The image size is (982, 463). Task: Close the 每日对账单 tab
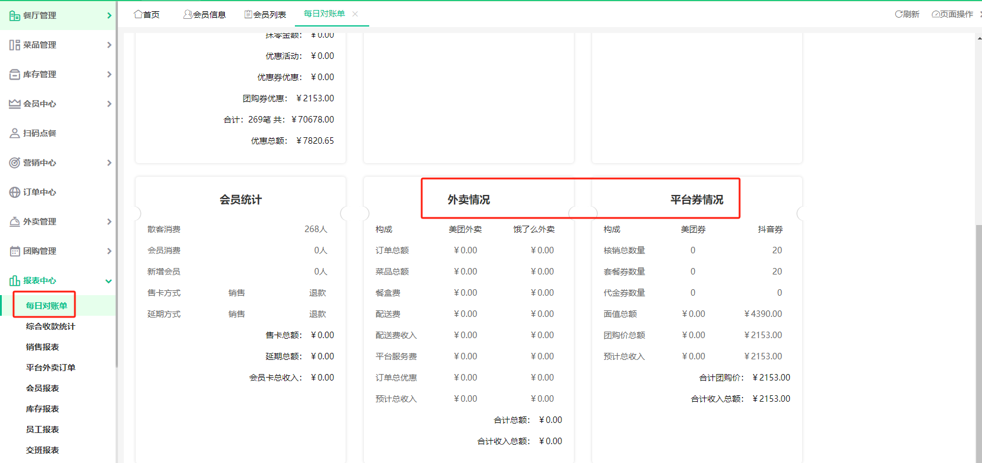point(355,14)
